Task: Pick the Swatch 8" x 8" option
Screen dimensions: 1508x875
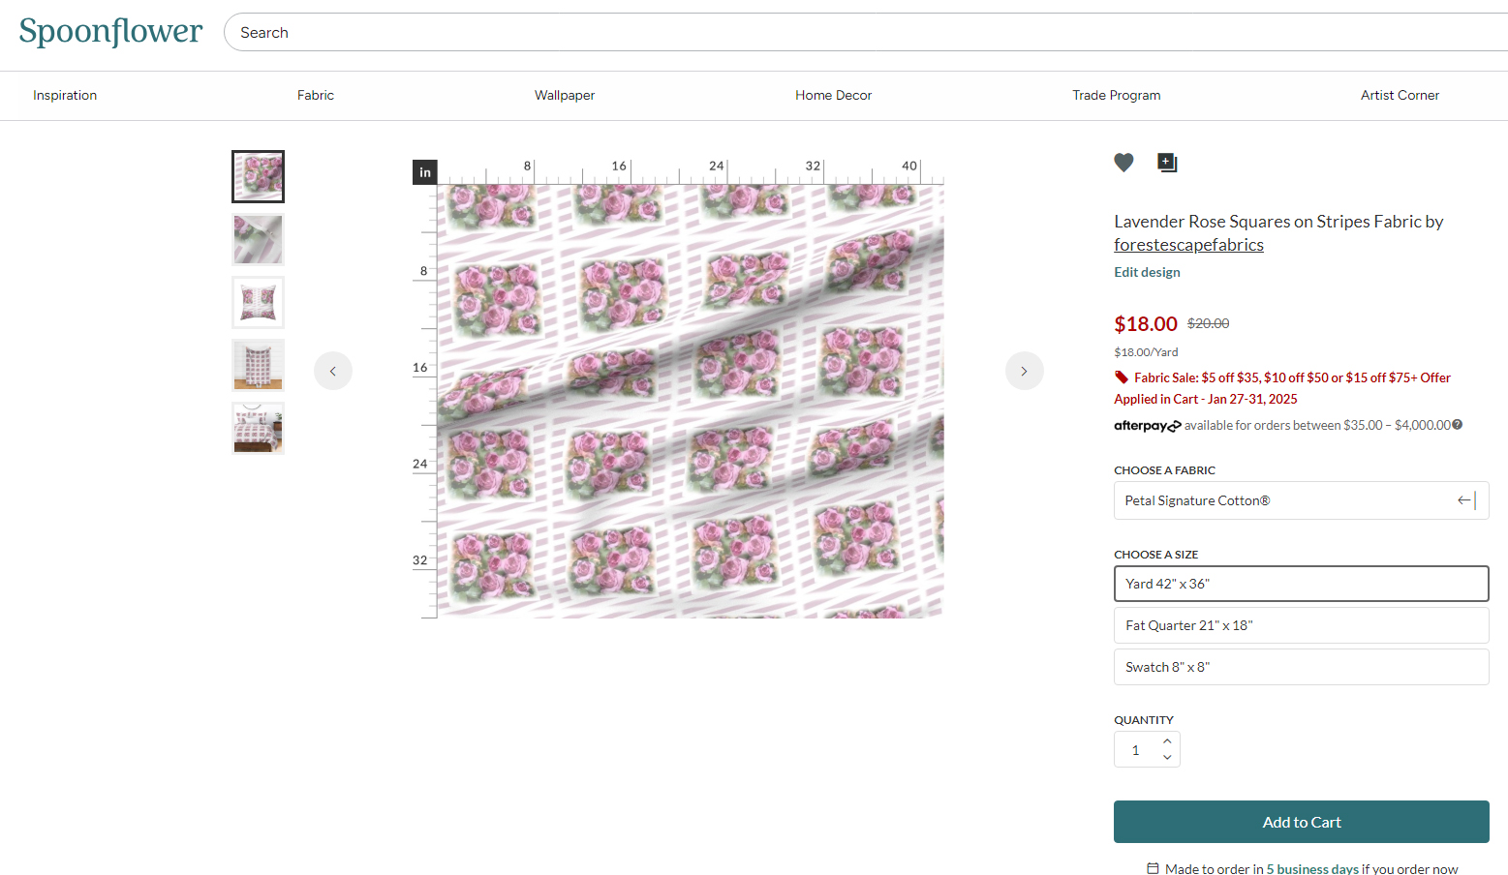Action: point(1301,667)
